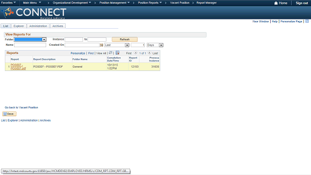Click the Refresh button
The height and width of the screenshot is (175, 311).
[x=124, y=39]
